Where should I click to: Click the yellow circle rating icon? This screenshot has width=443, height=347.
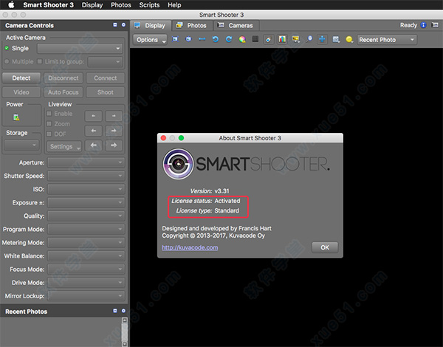(x=349, y=39)
